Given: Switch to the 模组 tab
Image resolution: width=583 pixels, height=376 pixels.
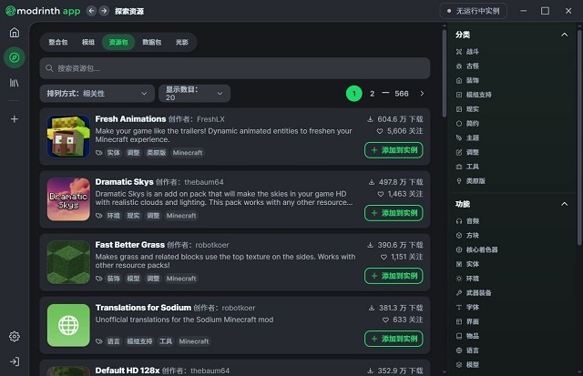Looking at the screenshot, I should [88, 43].
